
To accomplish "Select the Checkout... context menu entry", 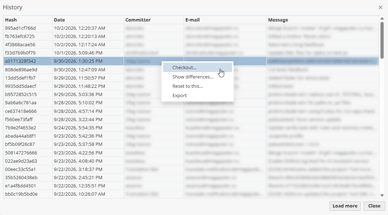I will pyautogui.click(x=198, y=67).
